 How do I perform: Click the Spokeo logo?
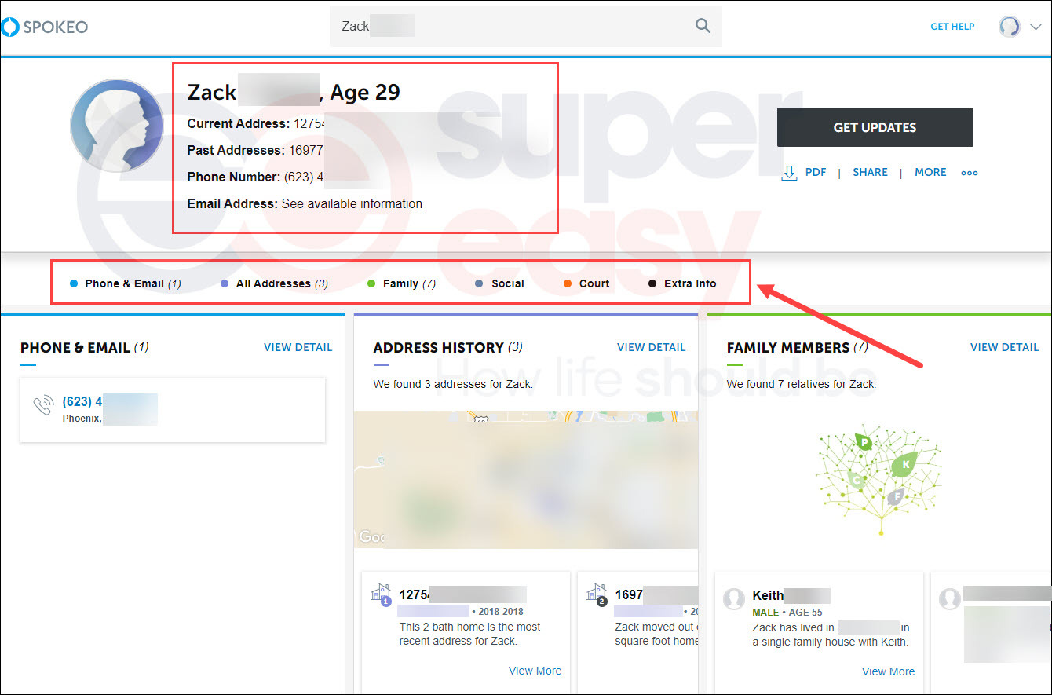point(45,27)
